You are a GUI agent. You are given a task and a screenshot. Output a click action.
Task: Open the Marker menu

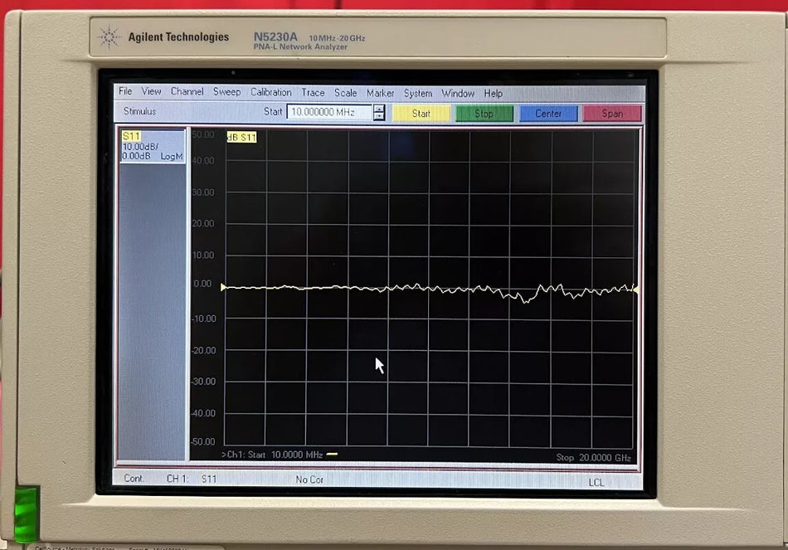(x=380, y=93)
